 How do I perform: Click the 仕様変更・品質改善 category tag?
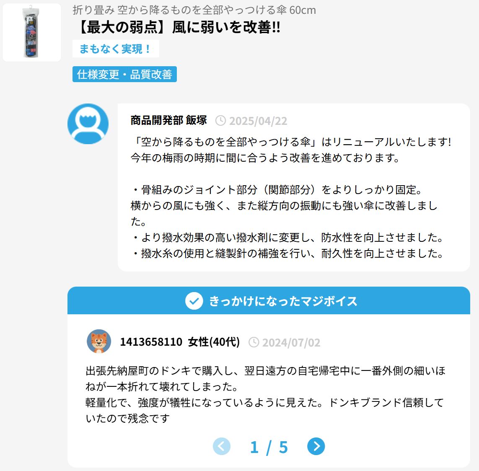tap(124, 74)
